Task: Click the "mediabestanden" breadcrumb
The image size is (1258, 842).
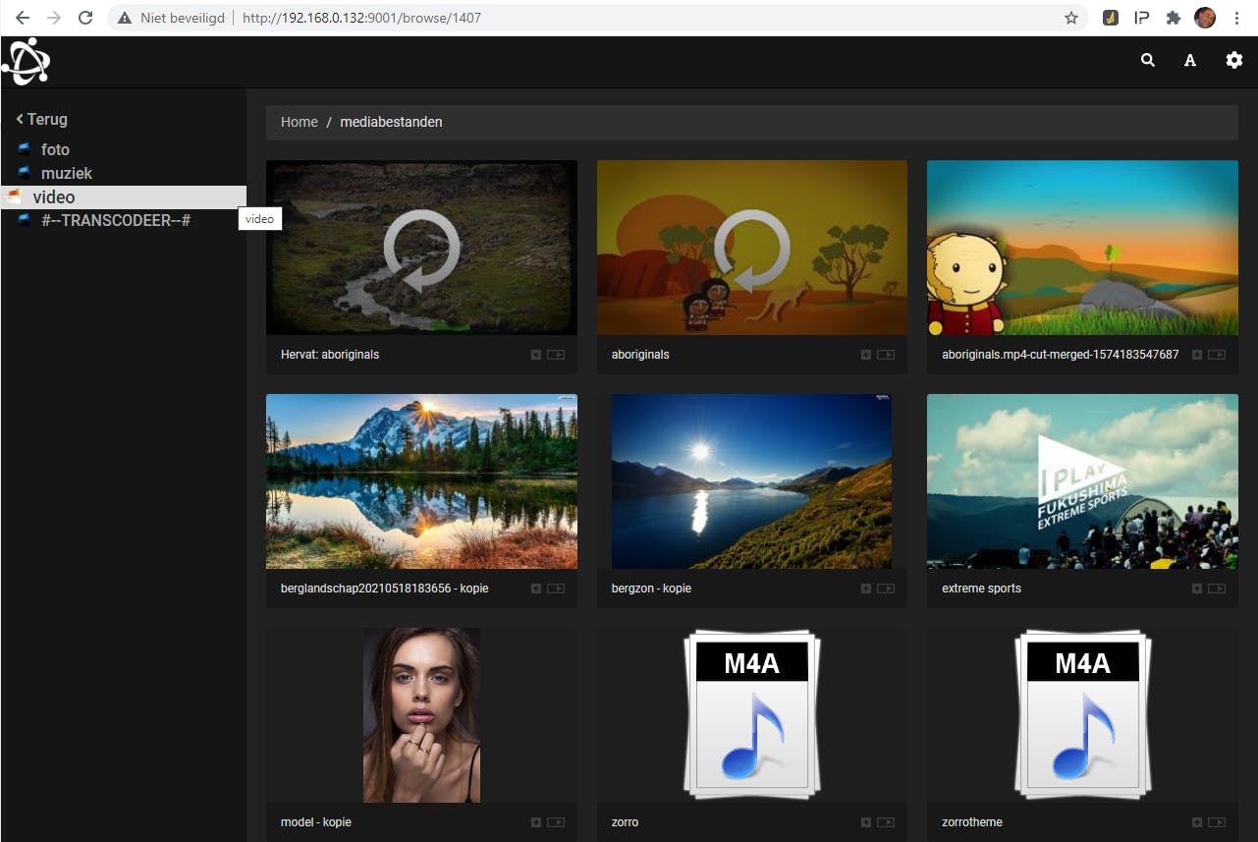Action: pos(391,122)
